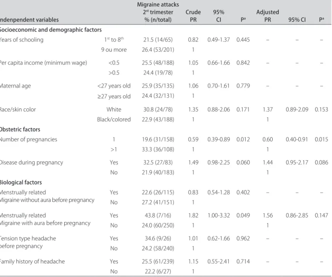Click the P value 0.049
The width and height of the screenshot is (332, 277).
pyautogui.click(x=243, y=215)
